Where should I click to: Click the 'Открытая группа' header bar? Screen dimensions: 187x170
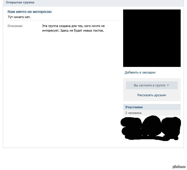(x=20, y=2)
